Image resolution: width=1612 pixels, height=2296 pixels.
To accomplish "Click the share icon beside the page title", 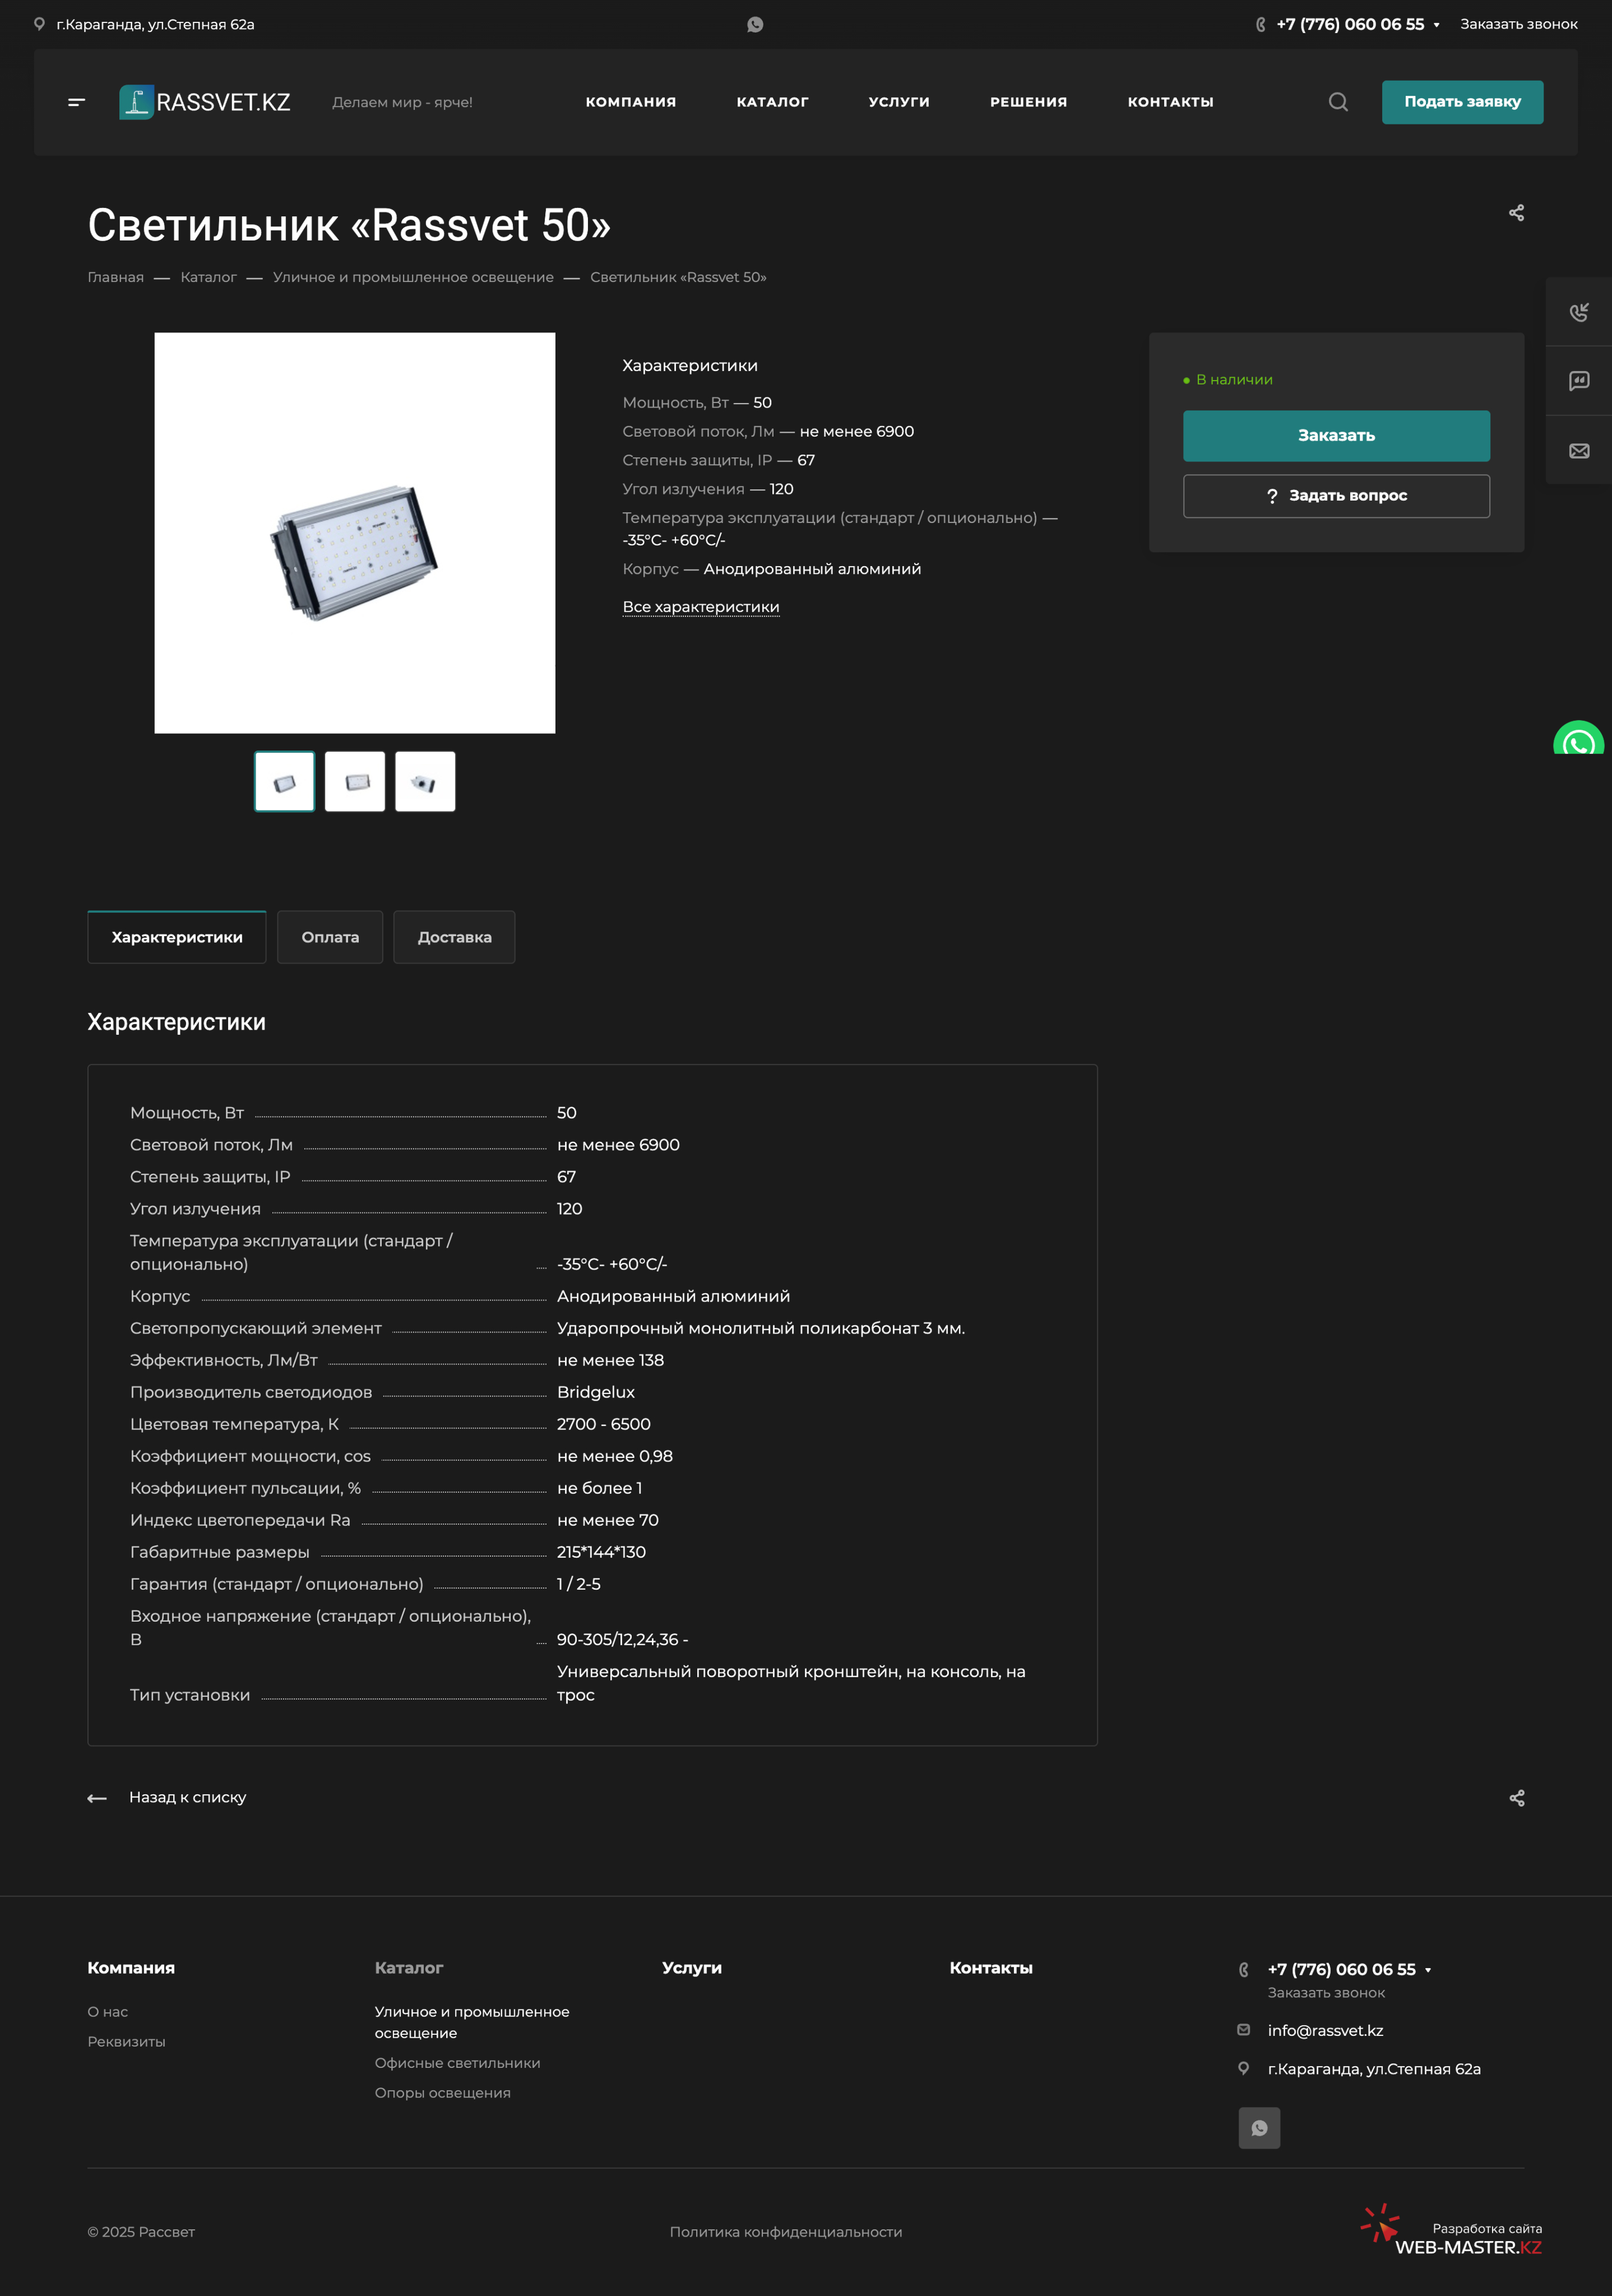I will coord(1516,213).
